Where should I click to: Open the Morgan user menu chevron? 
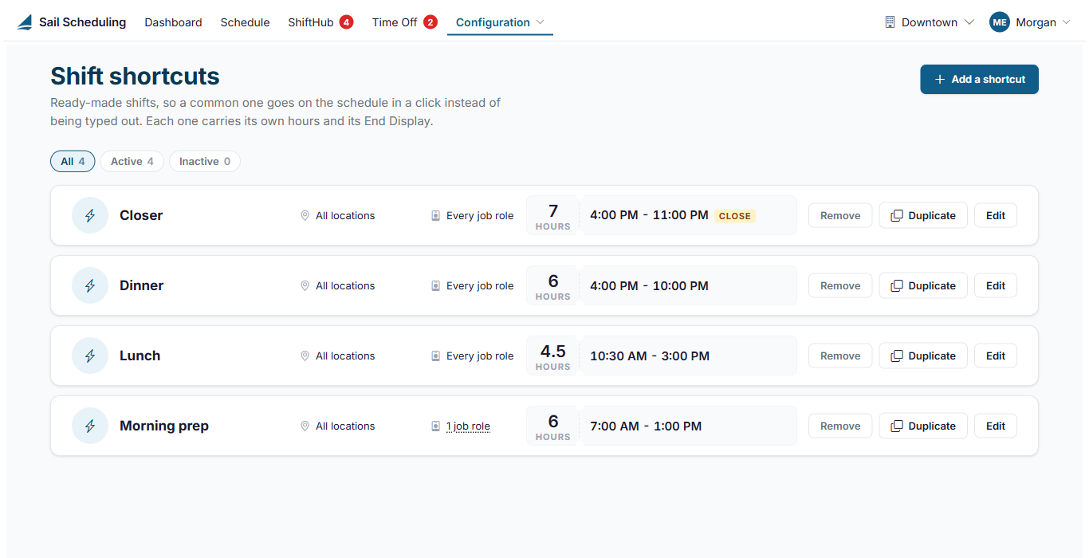[1067, 22]
